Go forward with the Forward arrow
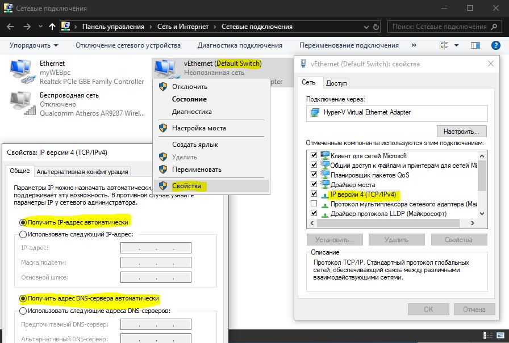Image resolution: width=509 pixels, height=343 pixels. tap(27, 27)
